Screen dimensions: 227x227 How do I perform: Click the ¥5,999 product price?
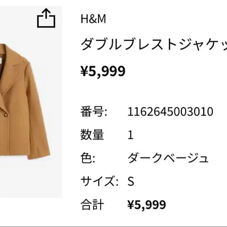tap(103, 71)
